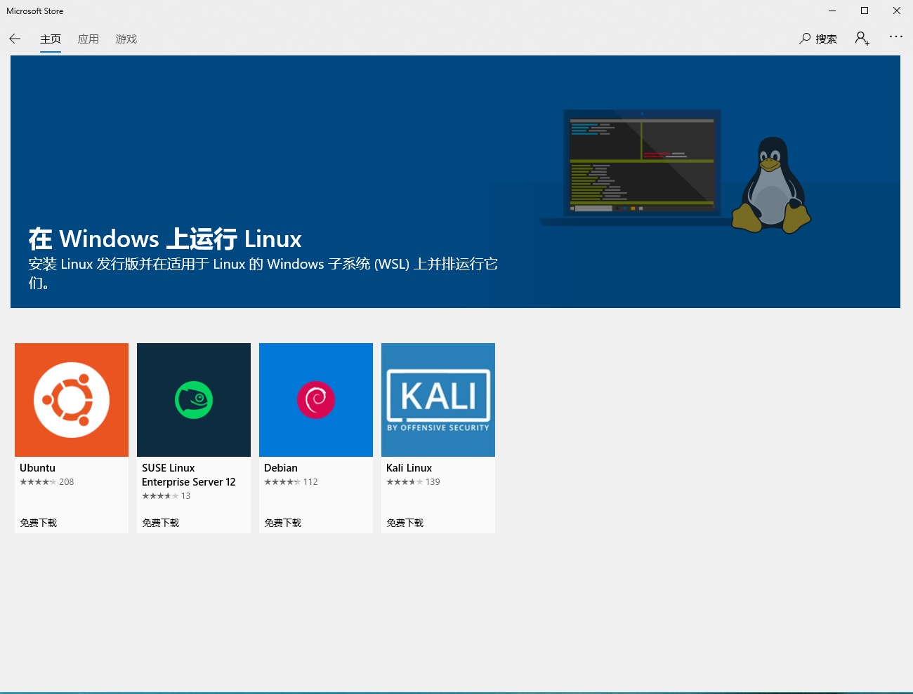Click the 搜索 search button
Screen dimensions: 913x694
(818, 39)
